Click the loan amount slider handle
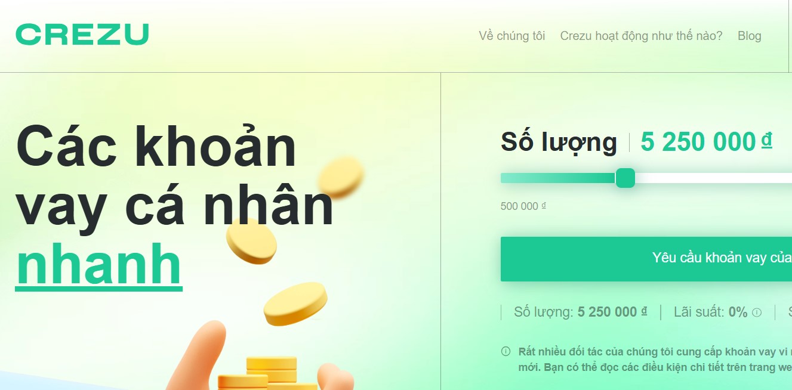792x390 pixels. click(625, 178)
